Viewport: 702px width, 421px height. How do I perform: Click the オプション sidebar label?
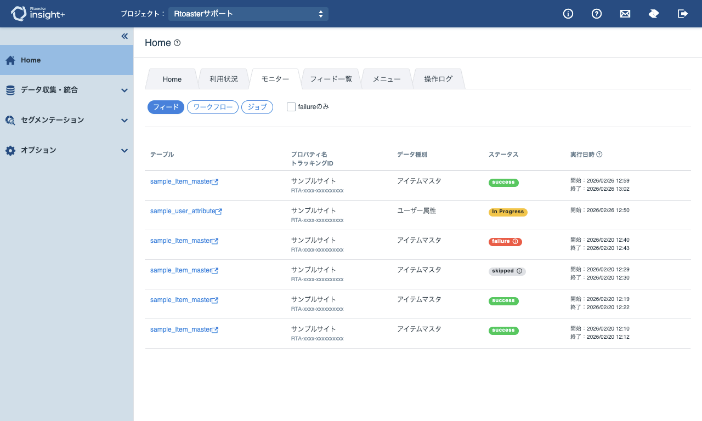(x=38, y=150)
